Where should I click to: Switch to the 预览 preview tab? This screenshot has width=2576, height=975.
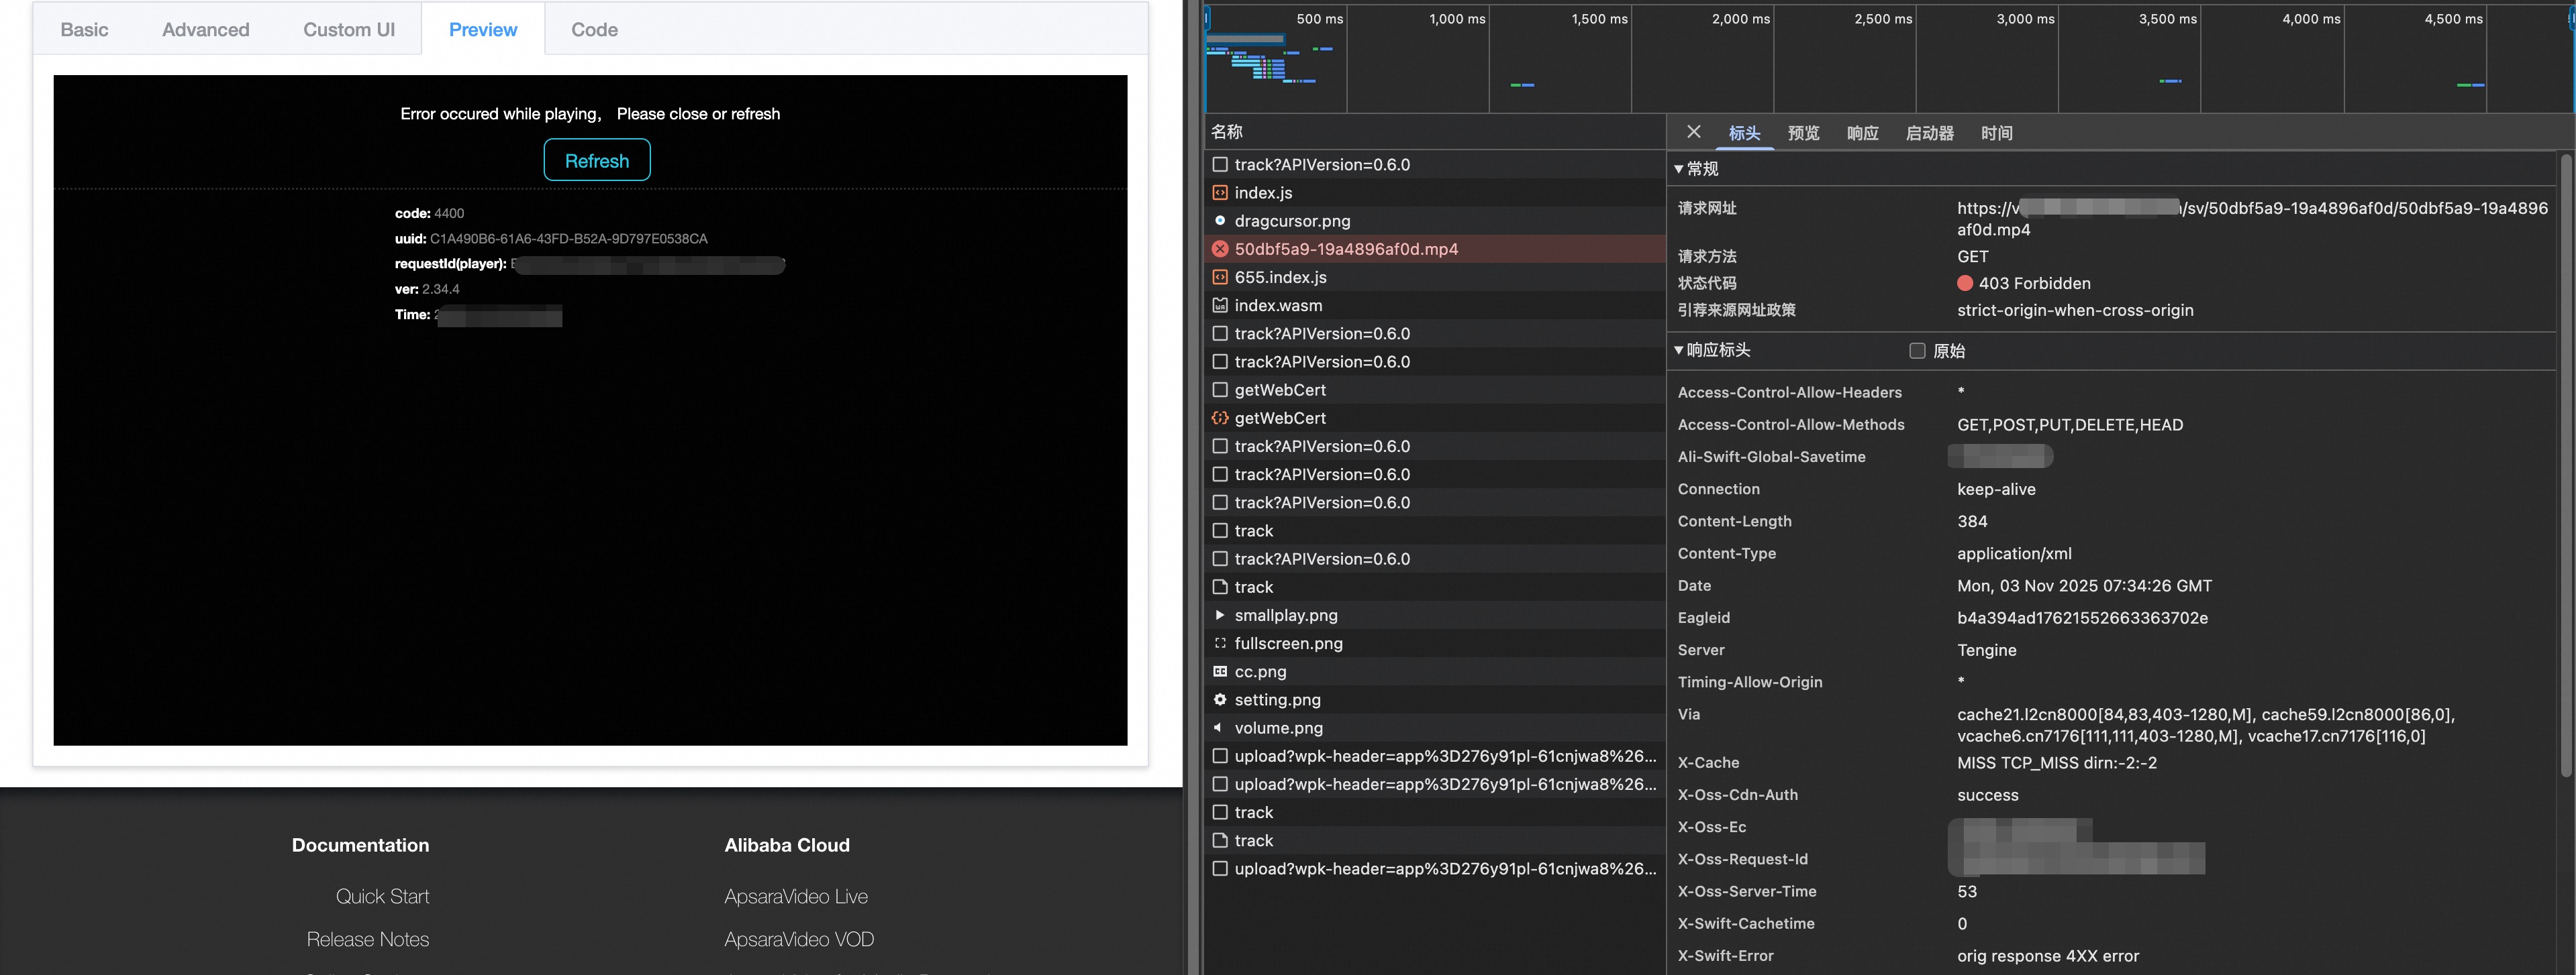[x=1803, y=133]
